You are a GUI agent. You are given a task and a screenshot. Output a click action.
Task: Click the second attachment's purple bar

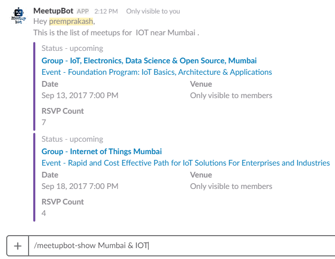[x=34, y=177]
